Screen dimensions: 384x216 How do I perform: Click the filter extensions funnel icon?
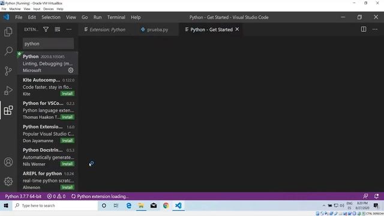pos(46,29)
